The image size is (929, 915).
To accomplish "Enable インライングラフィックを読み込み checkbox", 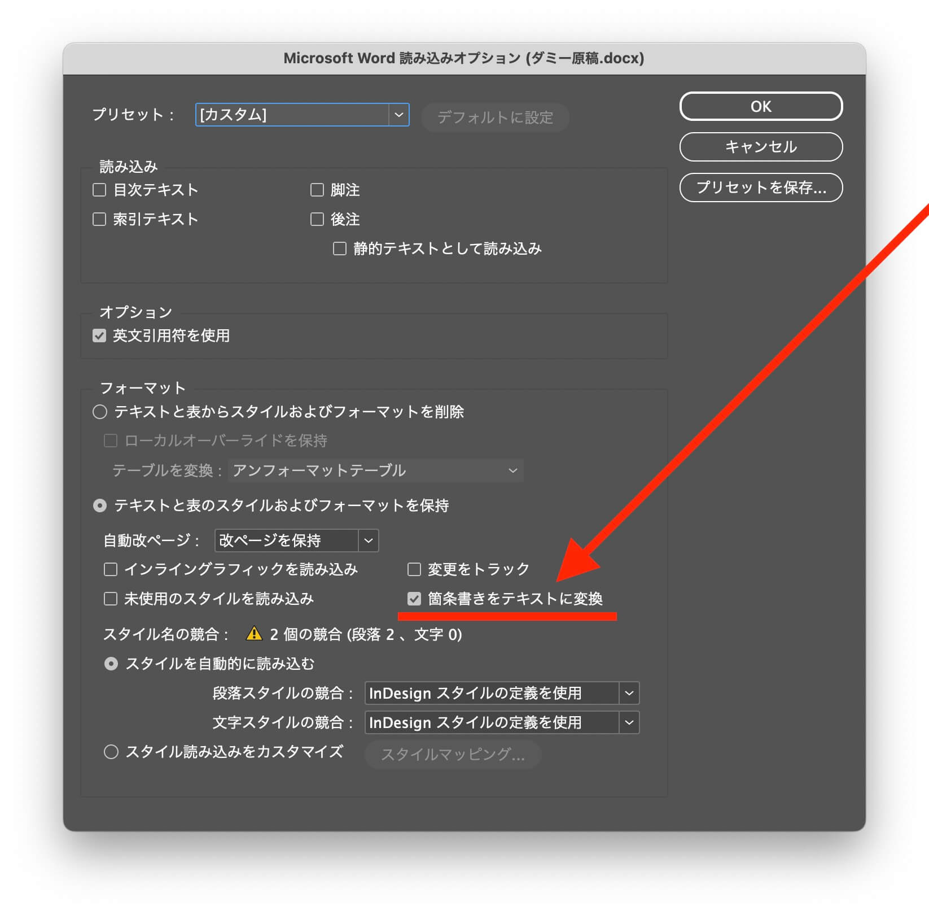I will click(111, 569).
